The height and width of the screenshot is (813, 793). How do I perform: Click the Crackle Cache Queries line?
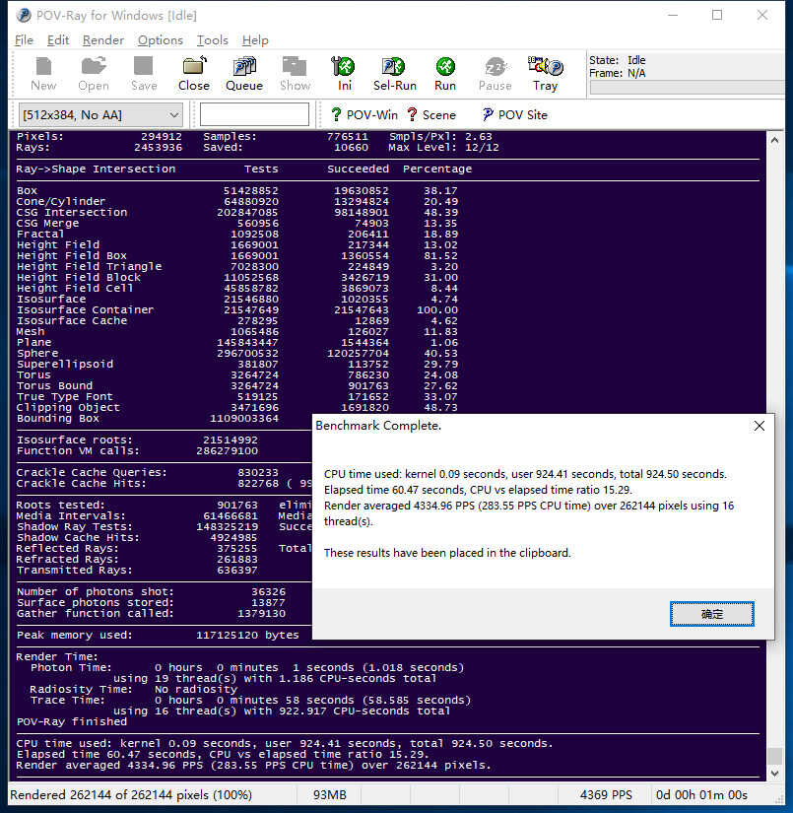148,472
